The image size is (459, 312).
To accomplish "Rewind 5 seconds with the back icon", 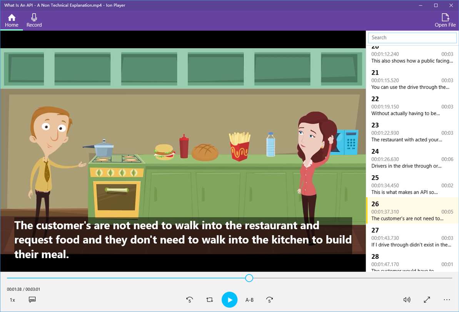I will pyautogui.click(x=189, y=300).
